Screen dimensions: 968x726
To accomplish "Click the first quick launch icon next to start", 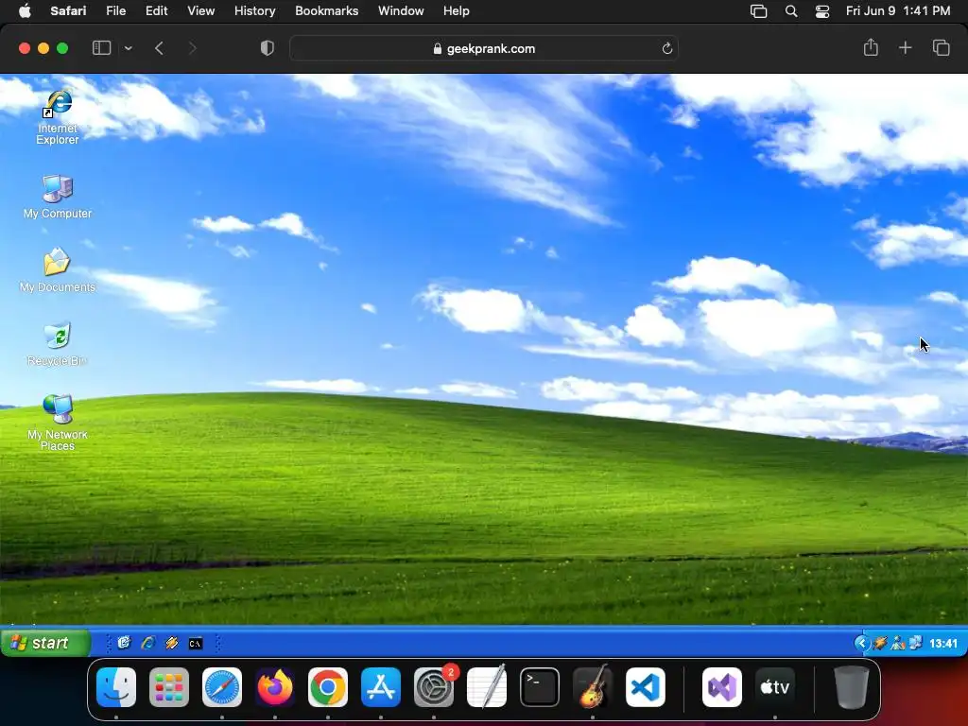I will [x=124, y=643].
